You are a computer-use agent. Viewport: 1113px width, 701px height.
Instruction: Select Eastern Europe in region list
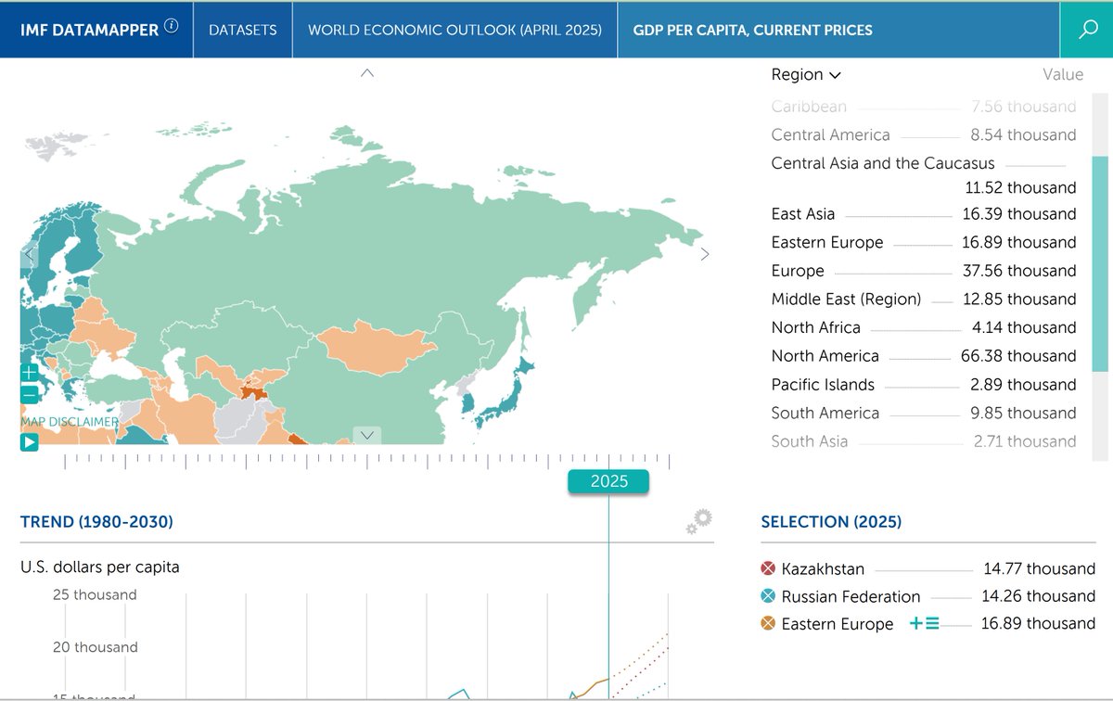coord(924,242)
